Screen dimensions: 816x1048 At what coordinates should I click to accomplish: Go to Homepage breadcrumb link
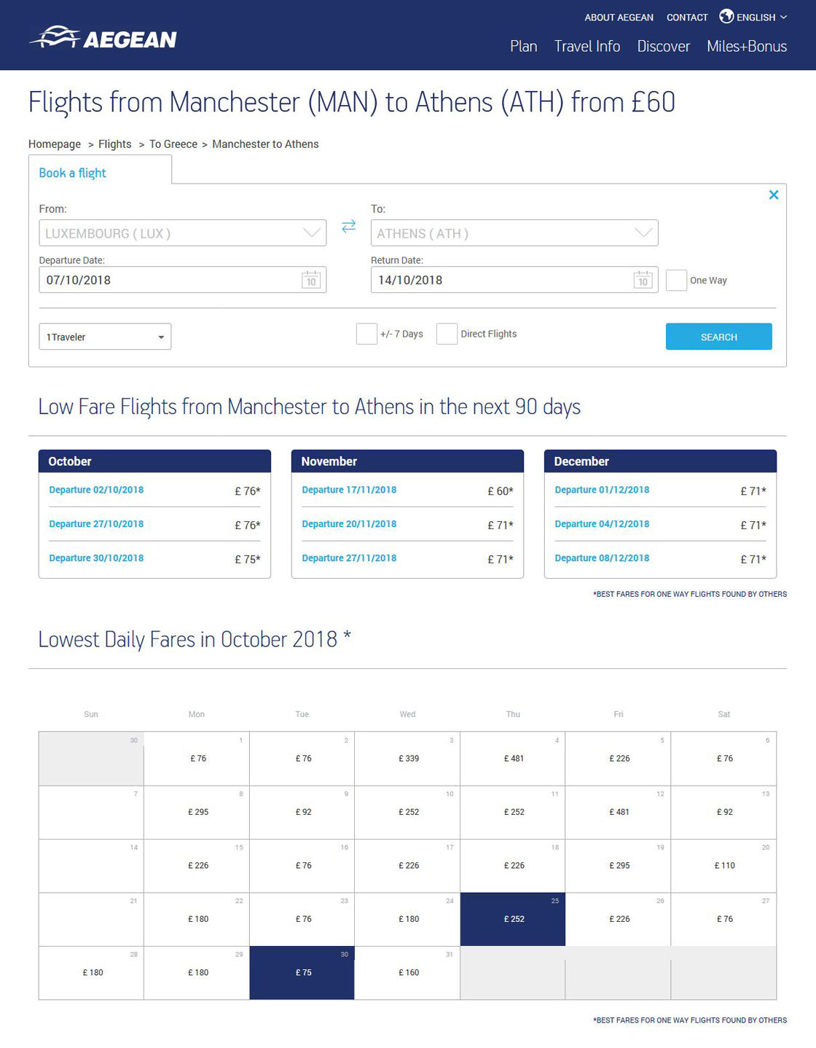55,144
